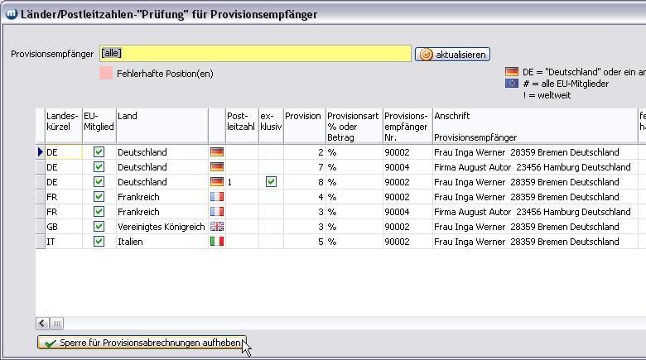Click Sperre für Provisionsabrechnungen aufheben

pyautogui.click(x=142, y=343)
